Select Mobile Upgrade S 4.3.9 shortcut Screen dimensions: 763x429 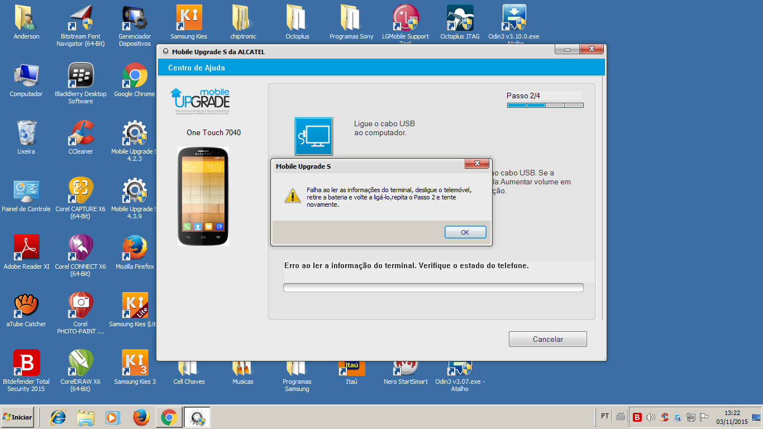(x=134, y=198)
